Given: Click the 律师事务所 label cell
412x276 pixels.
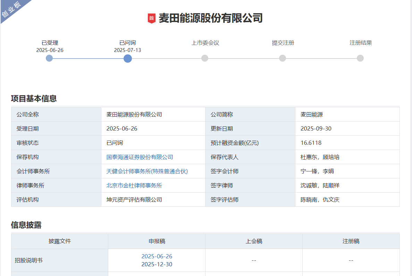Looking at the screenshot, I should click(x=56, y=185).
